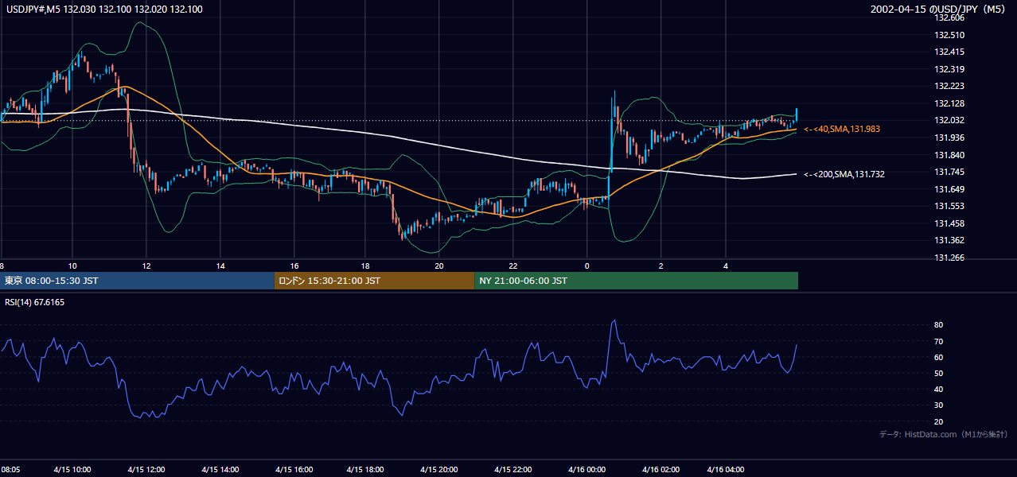Click the RSI axis value 70
Screen dimensions: 1017x477
tap(938, 341)
